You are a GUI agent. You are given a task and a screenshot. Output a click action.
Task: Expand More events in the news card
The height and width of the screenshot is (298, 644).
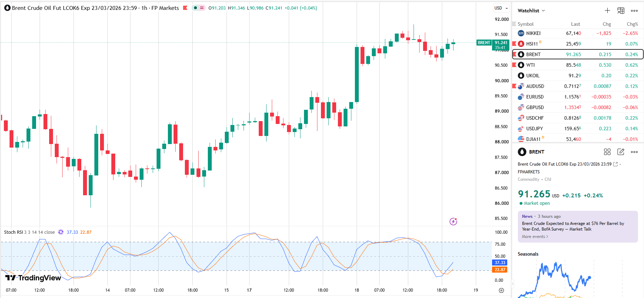[x=535, y=237]
